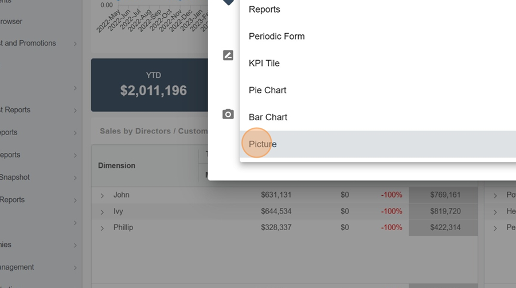Open the Snapshot sidebar item

[15, 177]
